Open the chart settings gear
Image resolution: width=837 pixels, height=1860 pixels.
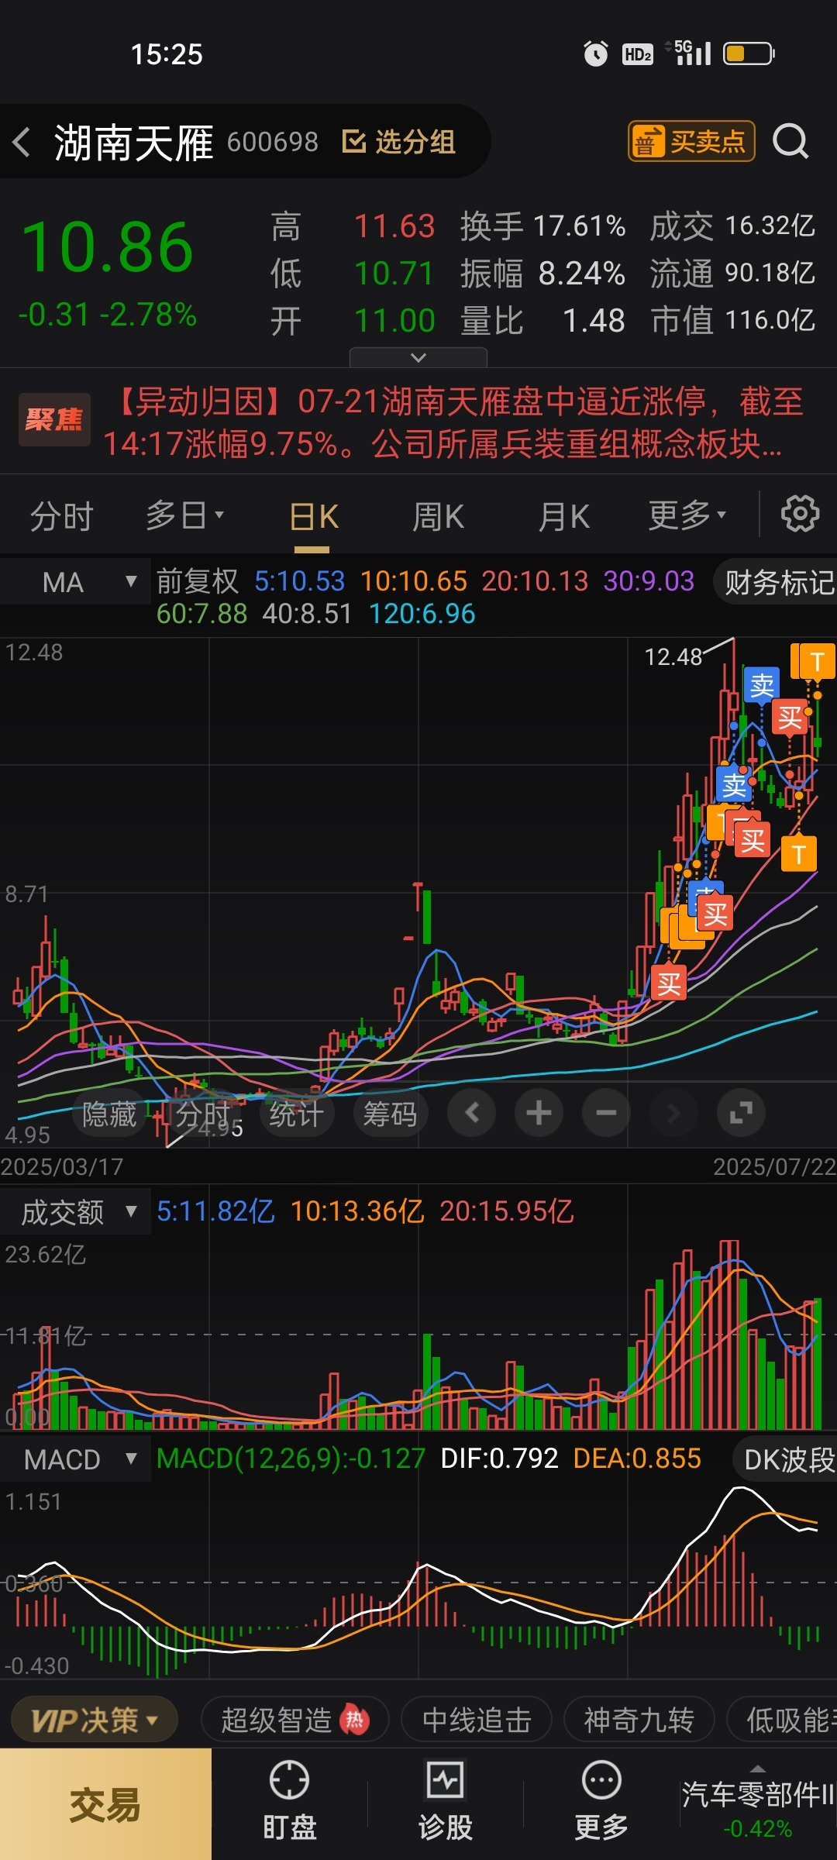coord(800,514)
